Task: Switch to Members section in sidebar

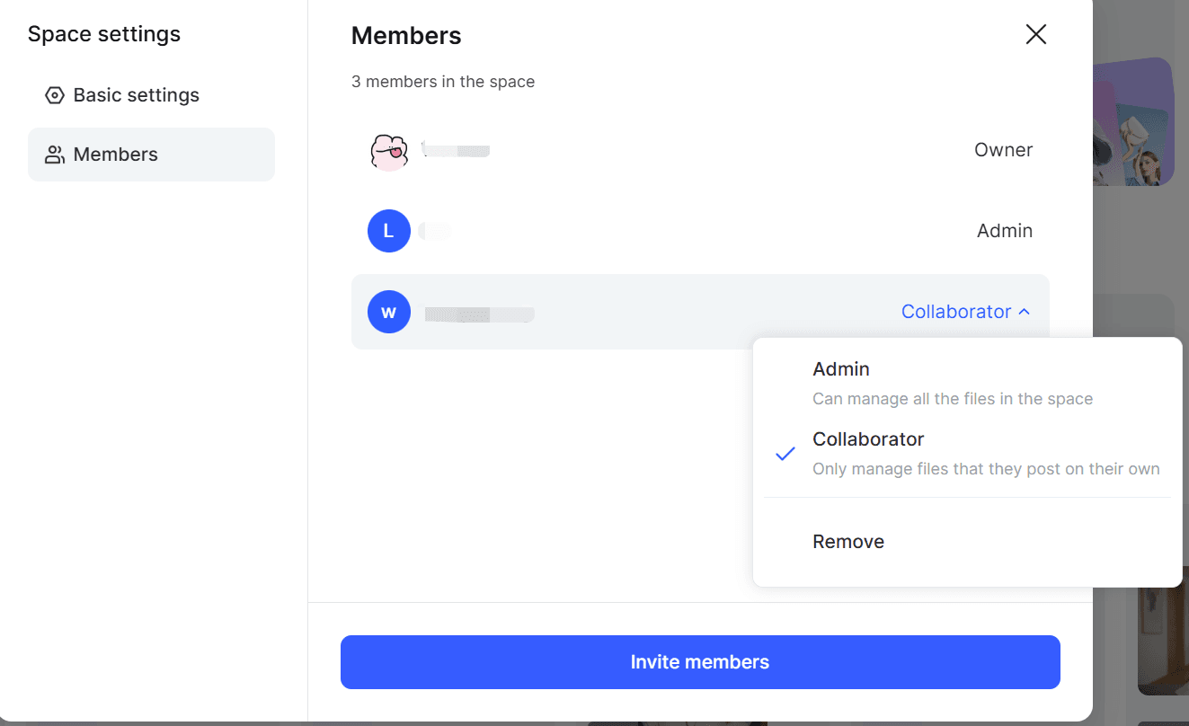Action: point(151,155)
